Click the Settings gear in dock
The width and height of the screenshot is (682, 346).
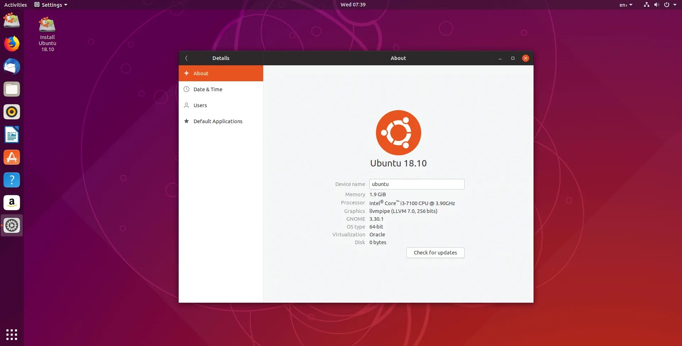click(x=12, y=225)
